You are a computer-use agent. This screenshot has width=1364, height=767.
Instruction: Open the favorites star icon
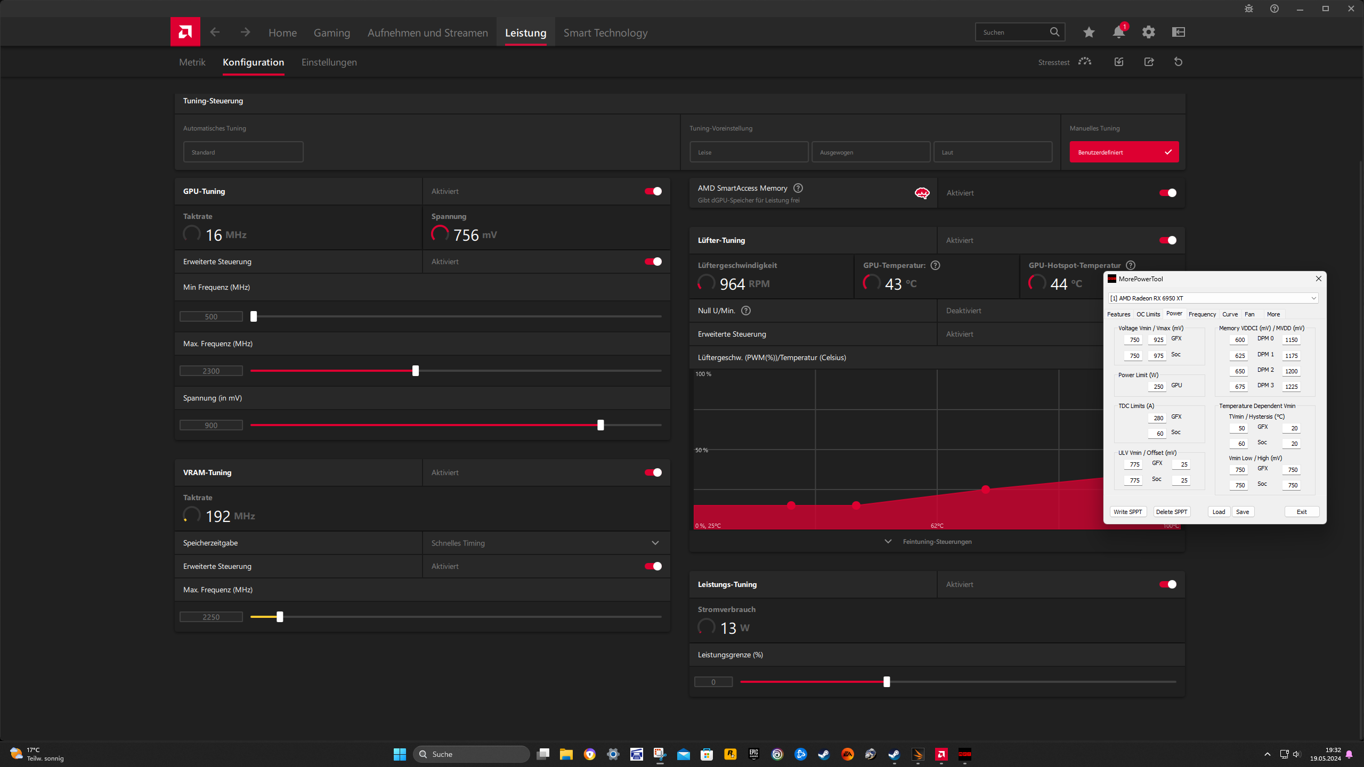point(1089,32)
